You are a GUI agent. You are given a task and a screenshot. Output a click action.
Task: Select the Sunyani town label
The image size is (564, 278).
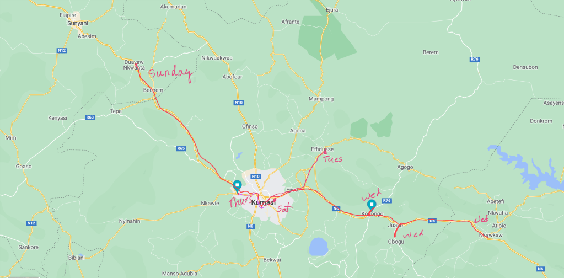tap(77, 23)
